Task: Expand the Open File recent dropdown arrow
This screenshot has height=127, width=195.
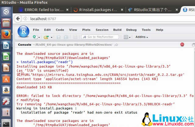Action: [x=51, y=37]
